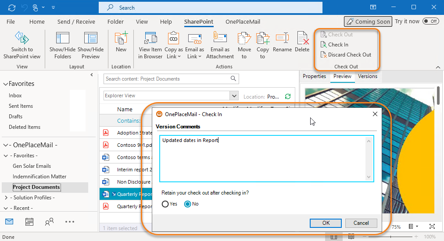Collapse the ribbon with the chevron
The height and width of the screenshot is (241, 444).
point(438,67)
